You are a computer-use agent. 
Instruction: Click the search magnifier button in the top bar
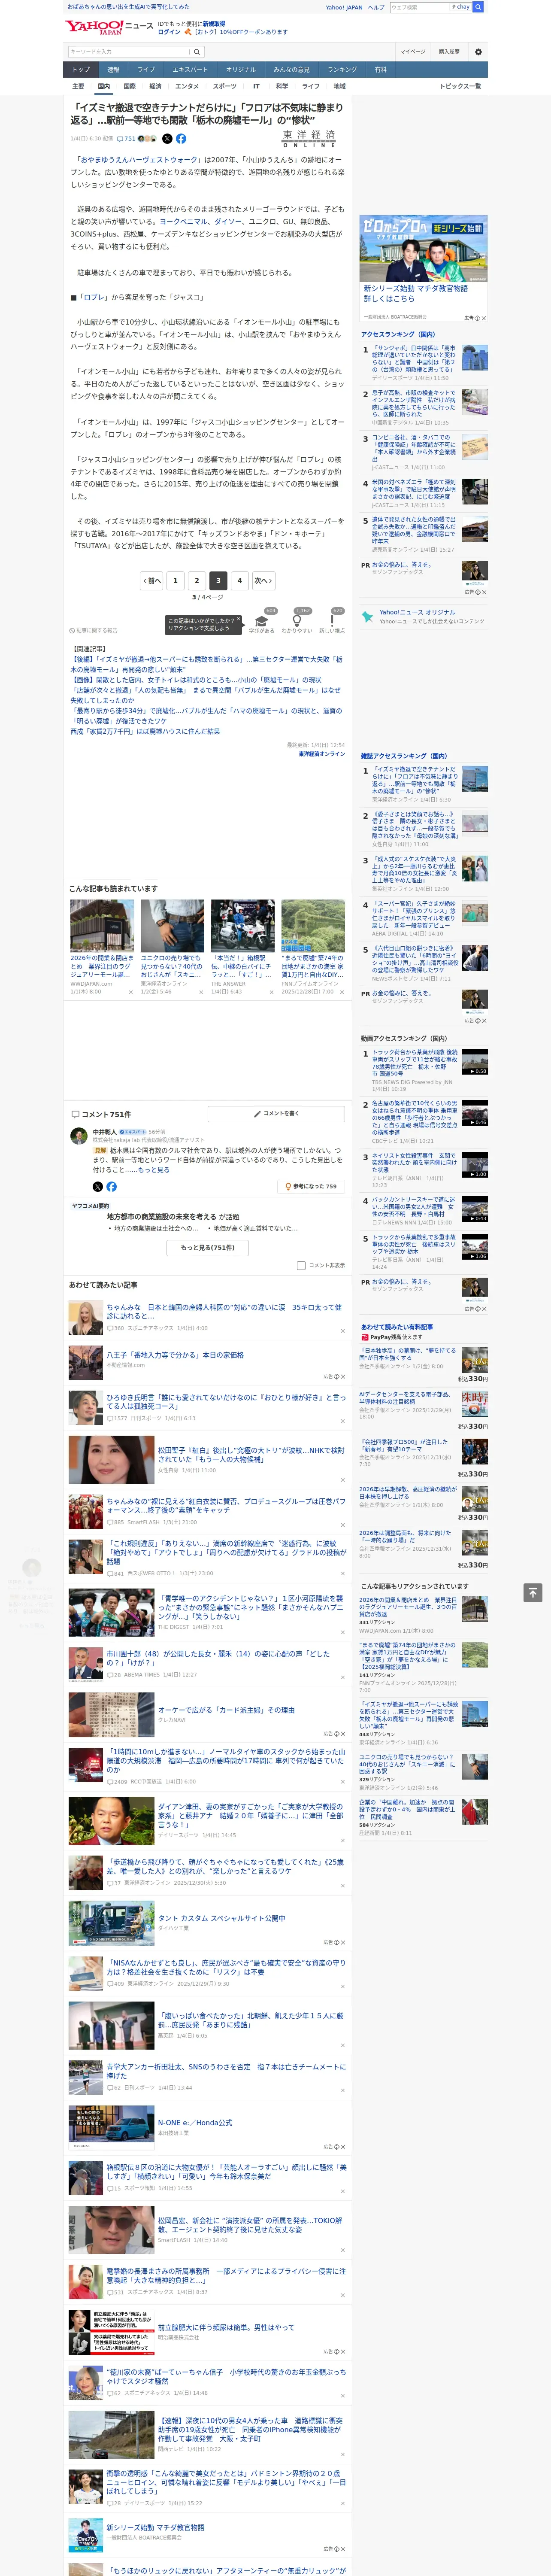478,7
